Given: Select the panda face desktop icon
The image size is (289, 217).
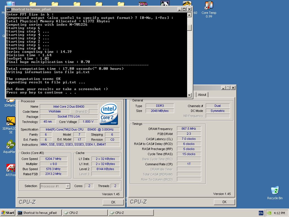Looking at the screenshot, I should click(165, 3).
